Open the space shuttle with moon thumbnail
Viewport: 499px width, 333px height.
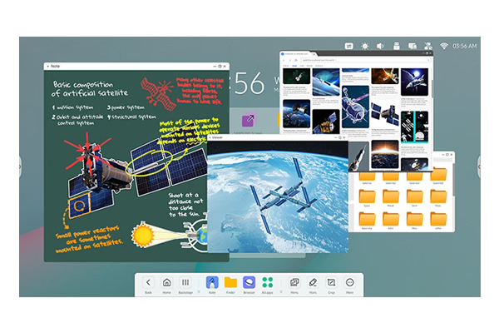[414, 82]
